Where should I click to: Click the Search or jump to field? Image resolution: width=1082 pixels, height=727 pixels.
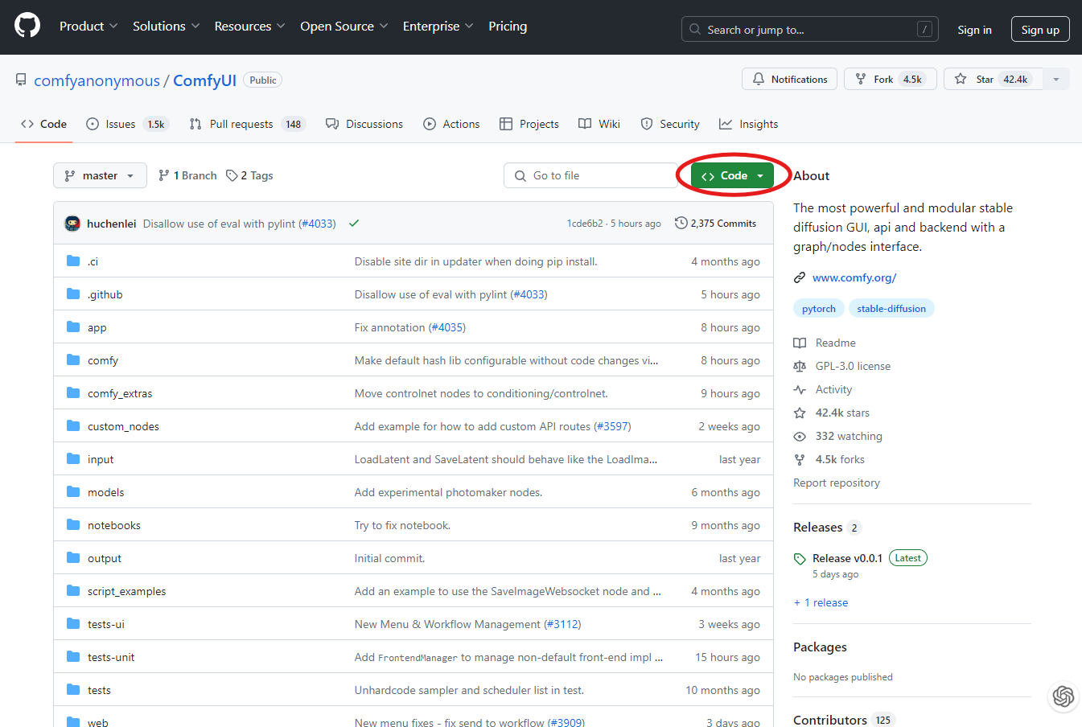coord(810,30)
